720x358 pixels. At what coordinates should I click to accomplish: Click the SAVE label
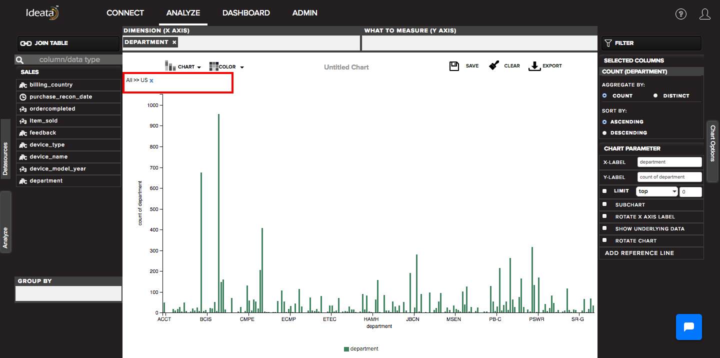coord(472,66)
